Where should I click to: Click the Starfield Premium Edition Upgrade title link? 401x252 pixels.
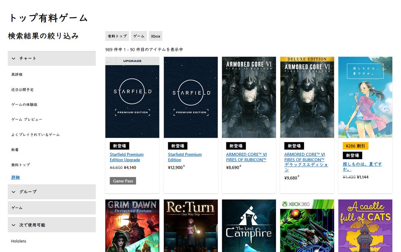[127, 157]
